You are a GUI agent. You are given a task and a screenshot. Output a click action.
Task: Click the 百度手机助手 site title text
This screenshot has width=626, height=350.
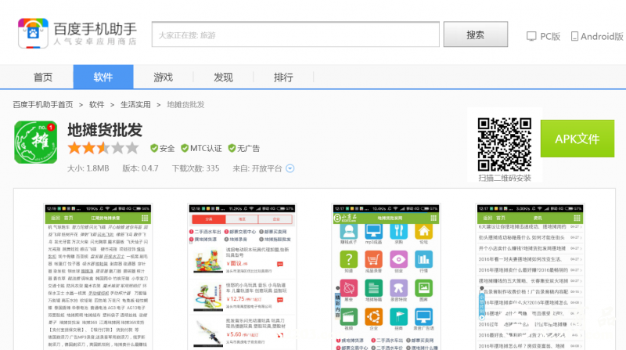(x=95, y=29)
